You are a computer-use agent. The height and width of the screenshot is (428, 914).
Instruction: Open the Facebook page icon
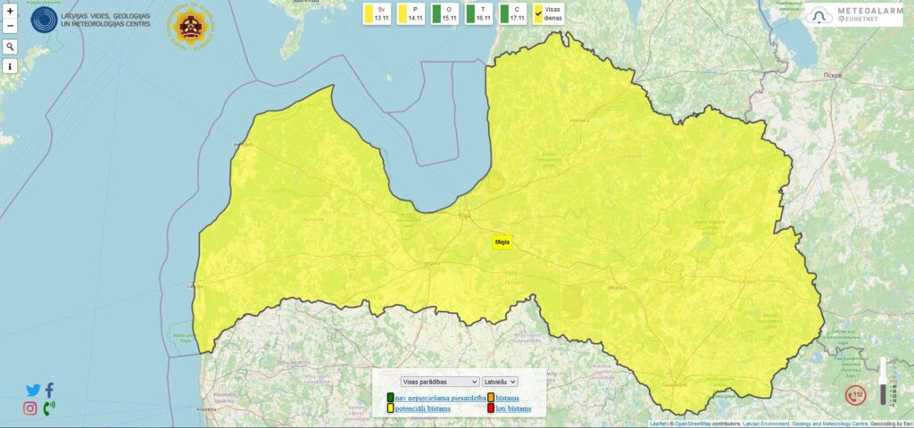[x=49, y=390]
